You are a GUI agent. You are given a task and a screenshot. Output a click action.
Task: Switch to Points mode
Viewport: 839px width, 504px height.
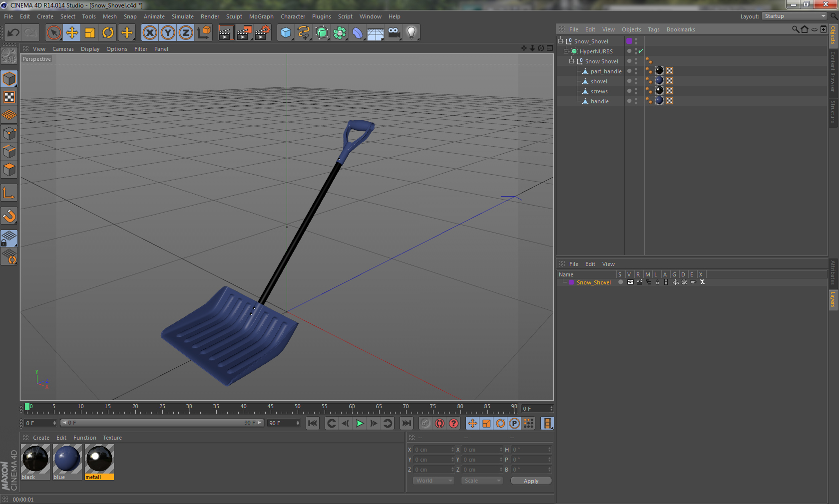click(x=9, y=134)
